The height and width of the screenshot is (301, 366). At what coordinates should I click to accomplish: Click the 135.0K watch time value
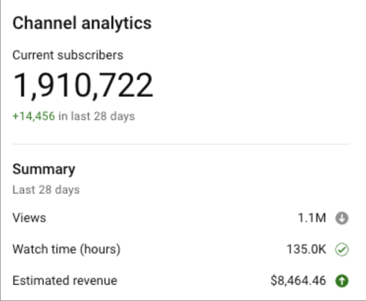point(306,250)
